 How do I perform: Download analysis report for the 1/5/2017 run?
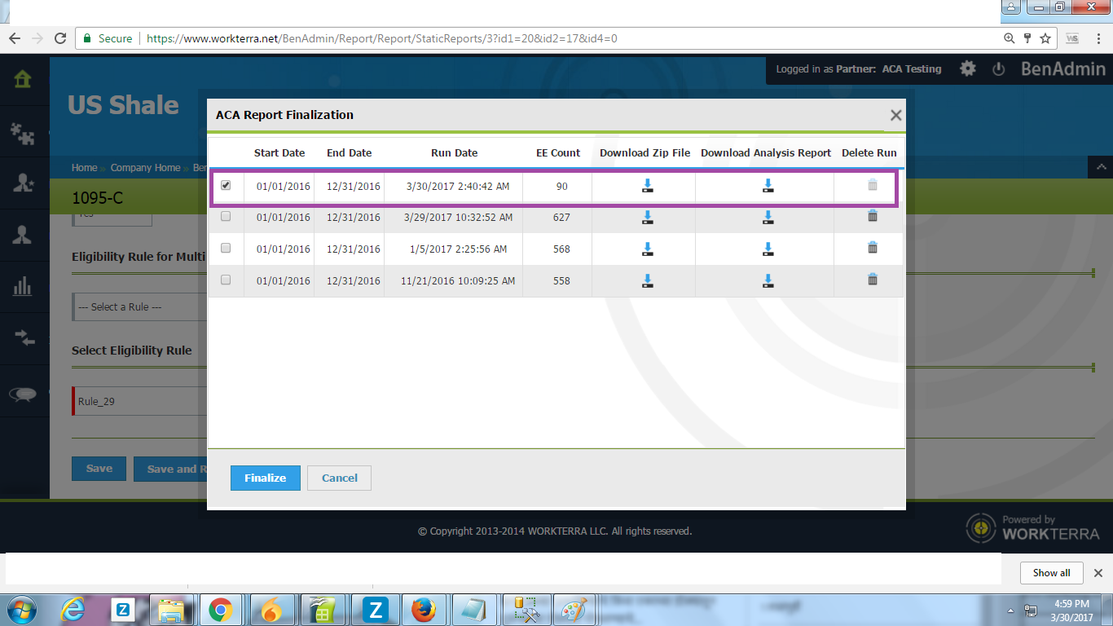768,249
